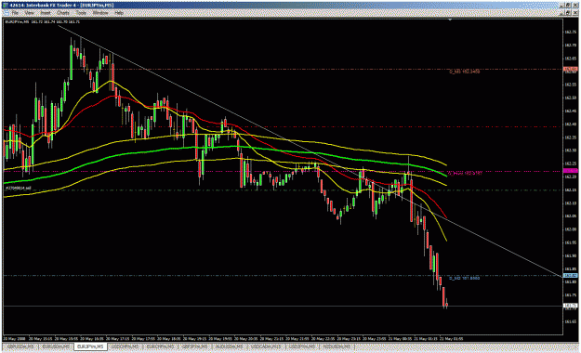This screenshot has width=581, height=353.
Task: Click the current price label 161.71 on axis
Action: (570, 306)
